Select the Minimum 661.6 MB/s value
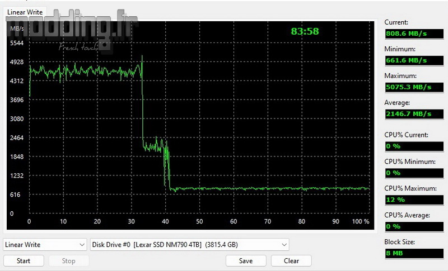 (414, 60)
